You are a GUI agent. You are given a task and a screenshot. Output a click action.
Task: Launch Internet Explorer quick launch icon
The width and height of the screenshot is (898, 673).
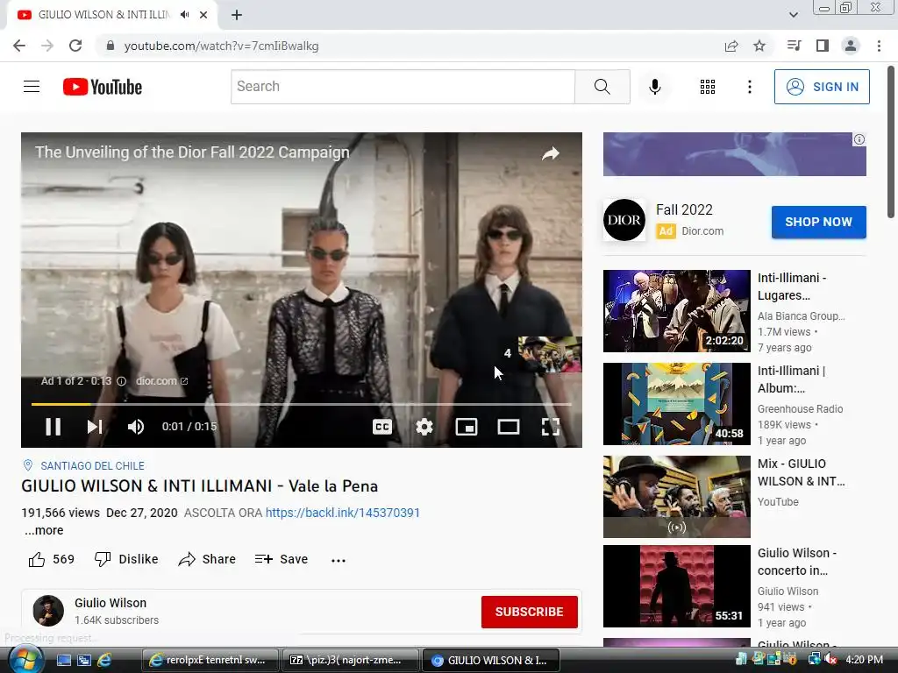[105, 661]
